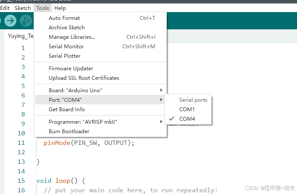Click the 'put your main code here' comment
The width and height of the screenshot is (297, 194).
tap(131, 190)
